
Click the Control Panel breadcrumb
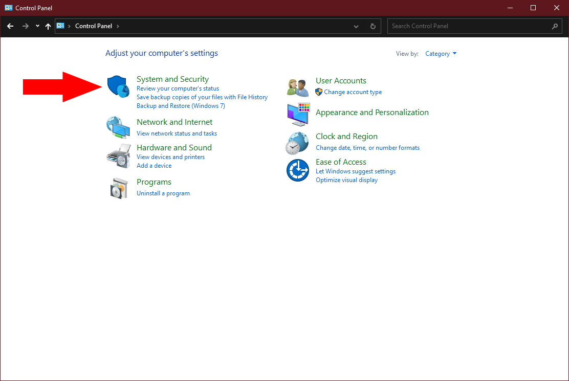tap(94, 26)
